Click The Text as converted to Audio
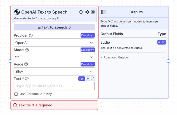The image size is (177, 115). coord(122,48)
